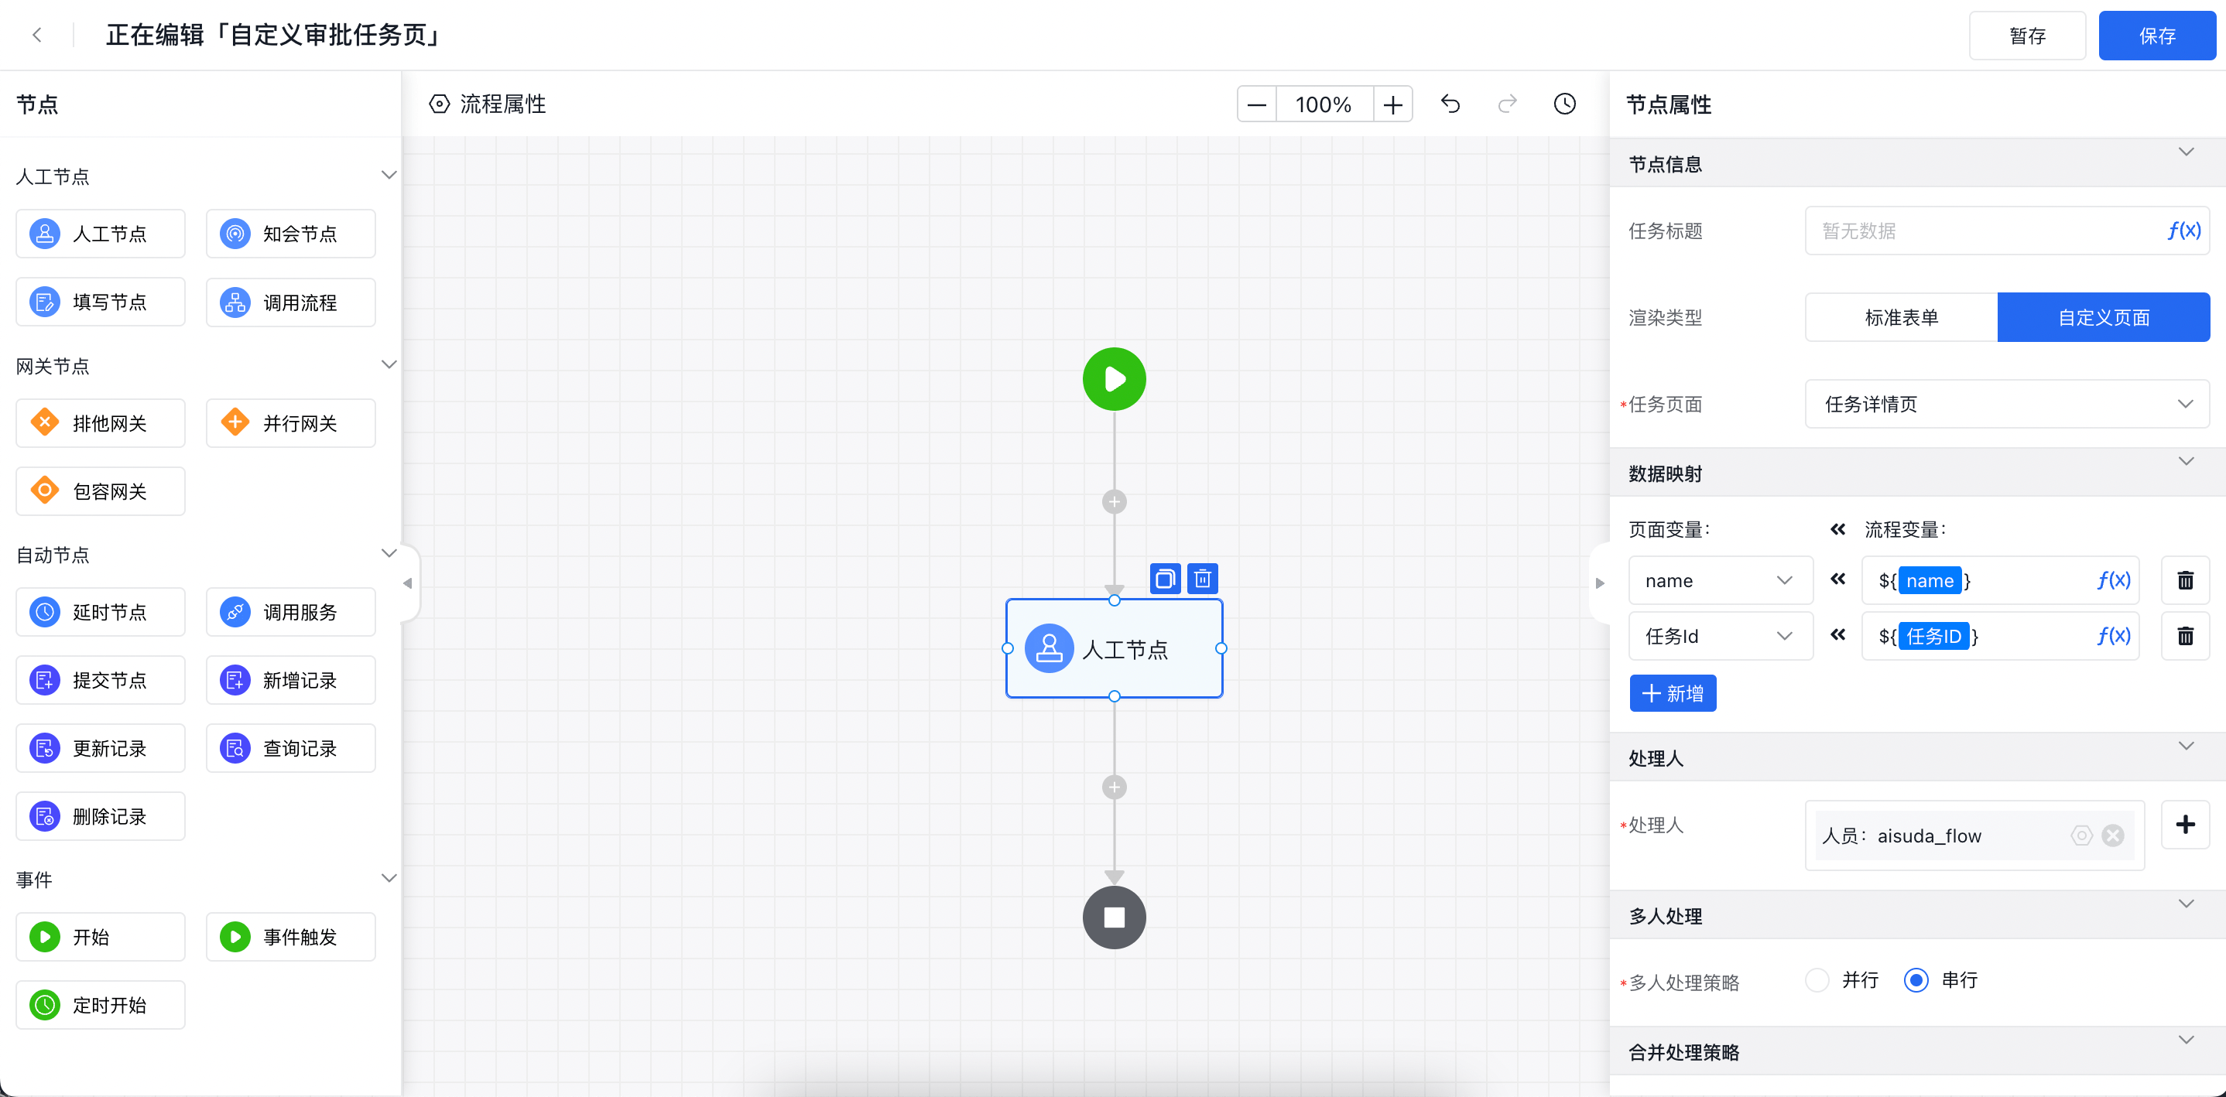Click the 暂存 button
The image size is (2226, 1097).
coord(2027,36)
